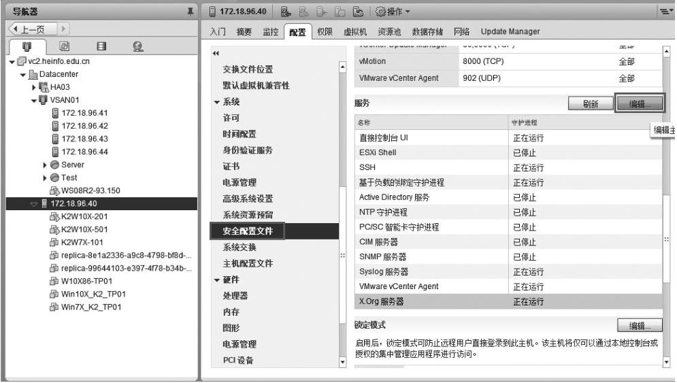Click the greyed-out second host toolbar icon
Image resolution: width=677 pixels, height=383 pixels.
pyautogui.click(x=304, y=12)
